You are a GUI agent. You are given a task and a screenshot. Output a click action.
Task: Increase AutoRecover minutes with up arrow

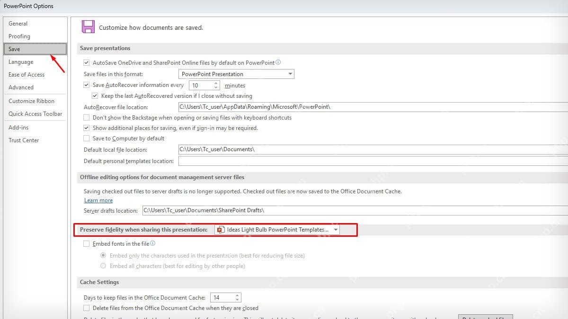pos(216,83)
